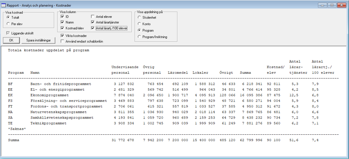Uncheck the Vikta kostnader checkbox
Image resolution: width=349 pixels, height=159 pixels.
[62, 35]
